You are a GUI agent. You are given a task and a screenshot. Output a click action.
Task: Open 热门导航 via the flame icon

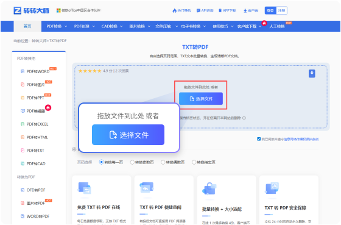(174, 10)
